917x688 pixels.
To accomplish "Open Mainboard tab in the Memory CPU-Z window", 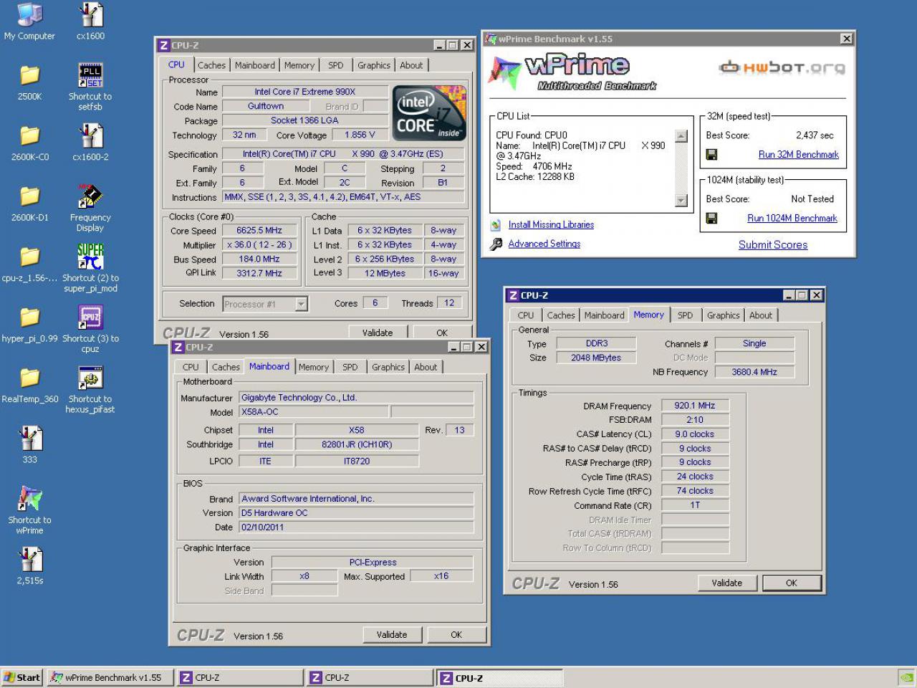I will (x=604, y=315).
